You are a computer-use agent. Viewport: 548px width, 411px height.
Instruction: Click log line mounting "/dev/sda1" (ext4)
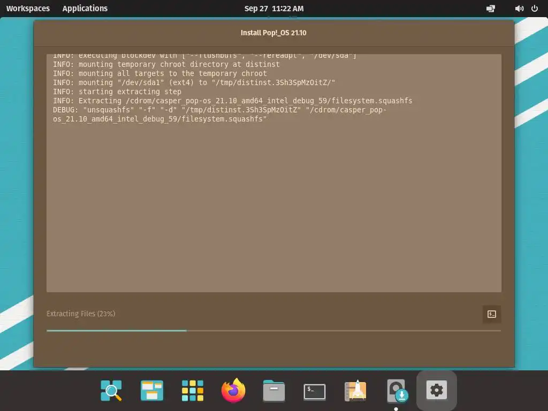(x=194, y=82)
